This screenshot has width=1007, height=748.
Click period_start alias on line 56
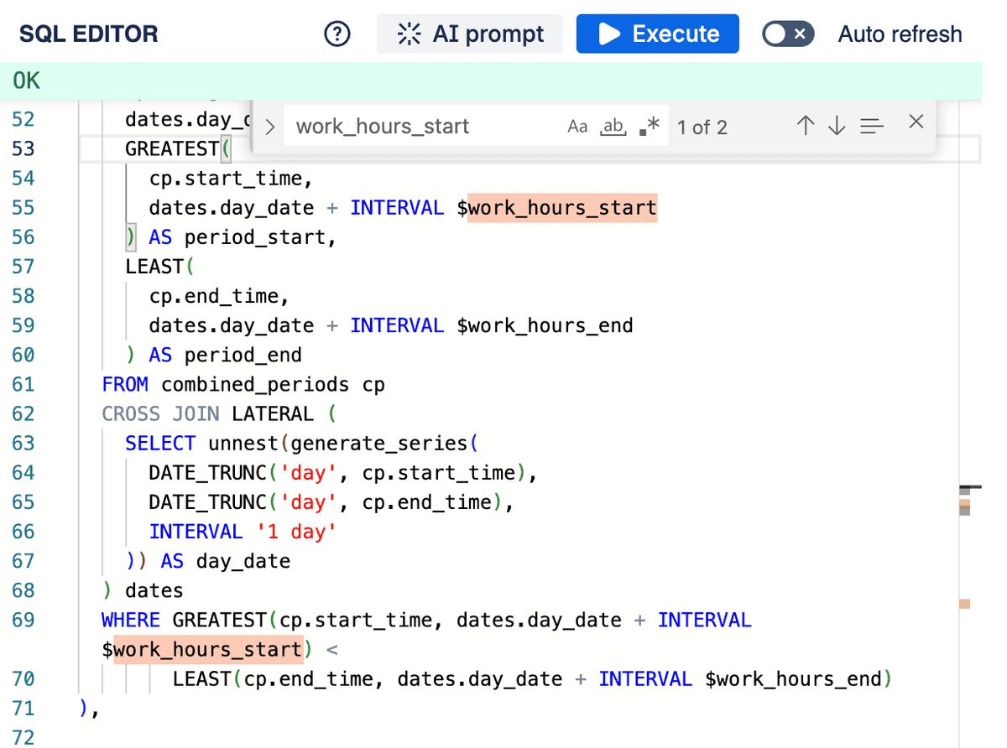255,236
